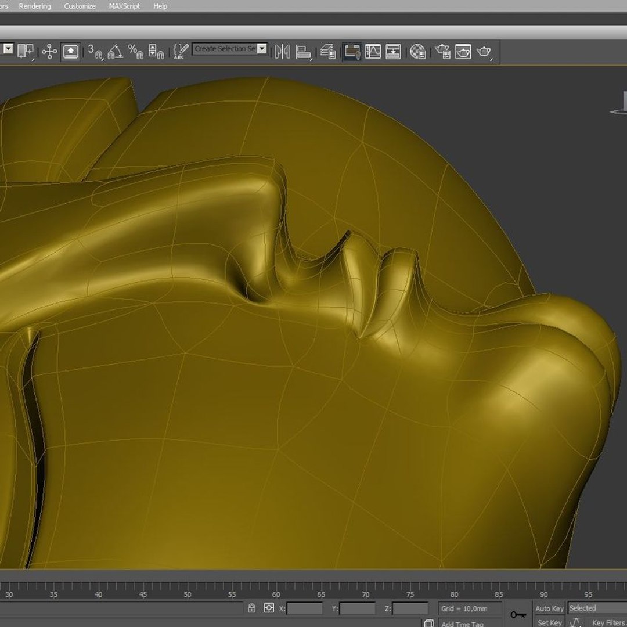627x627 pixels.
Task: Open the Selected key filter dropdown
Action: 597,608
